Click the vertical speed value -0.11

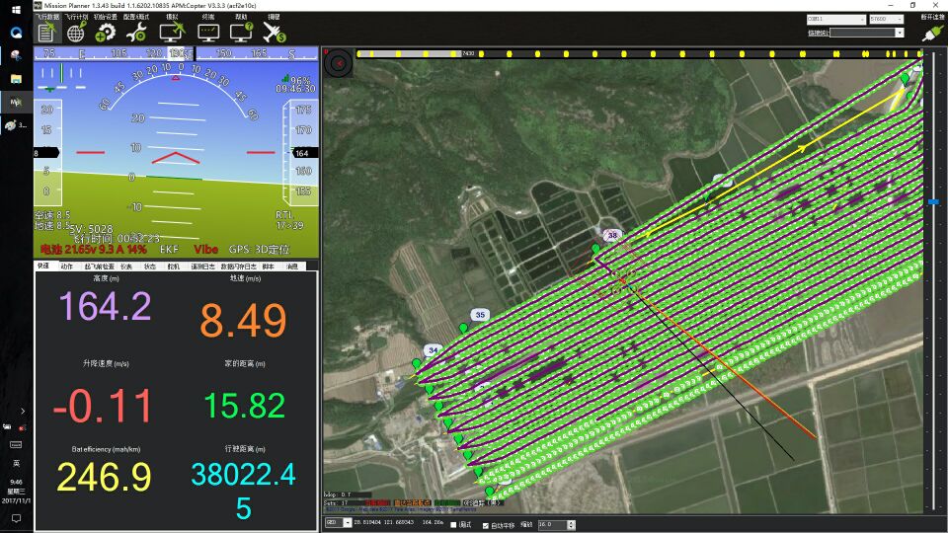point(102,406)
